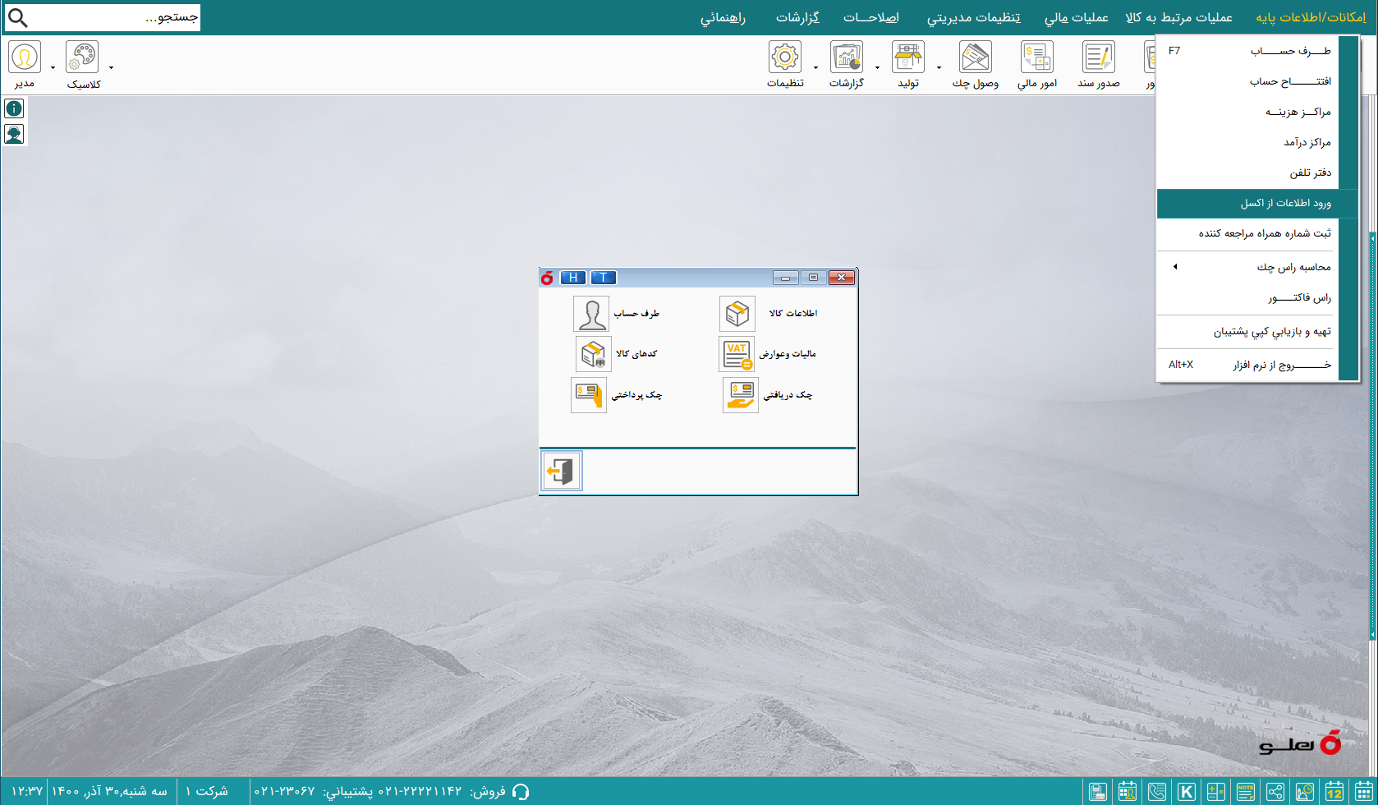Image resolution: width=1378 pixels, height=805 pixels.
Task: Select the چک دریافتی (received check) icon
Action: tap(739, 394)
